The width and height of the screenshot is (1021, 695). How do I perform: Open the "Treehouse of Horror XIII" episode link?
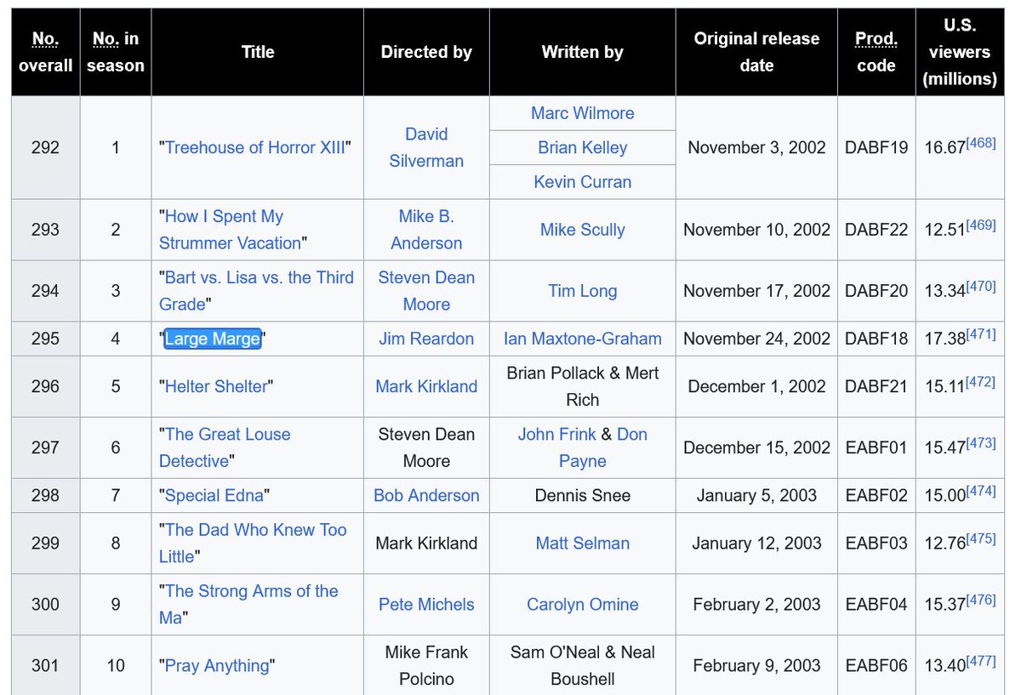255,147
